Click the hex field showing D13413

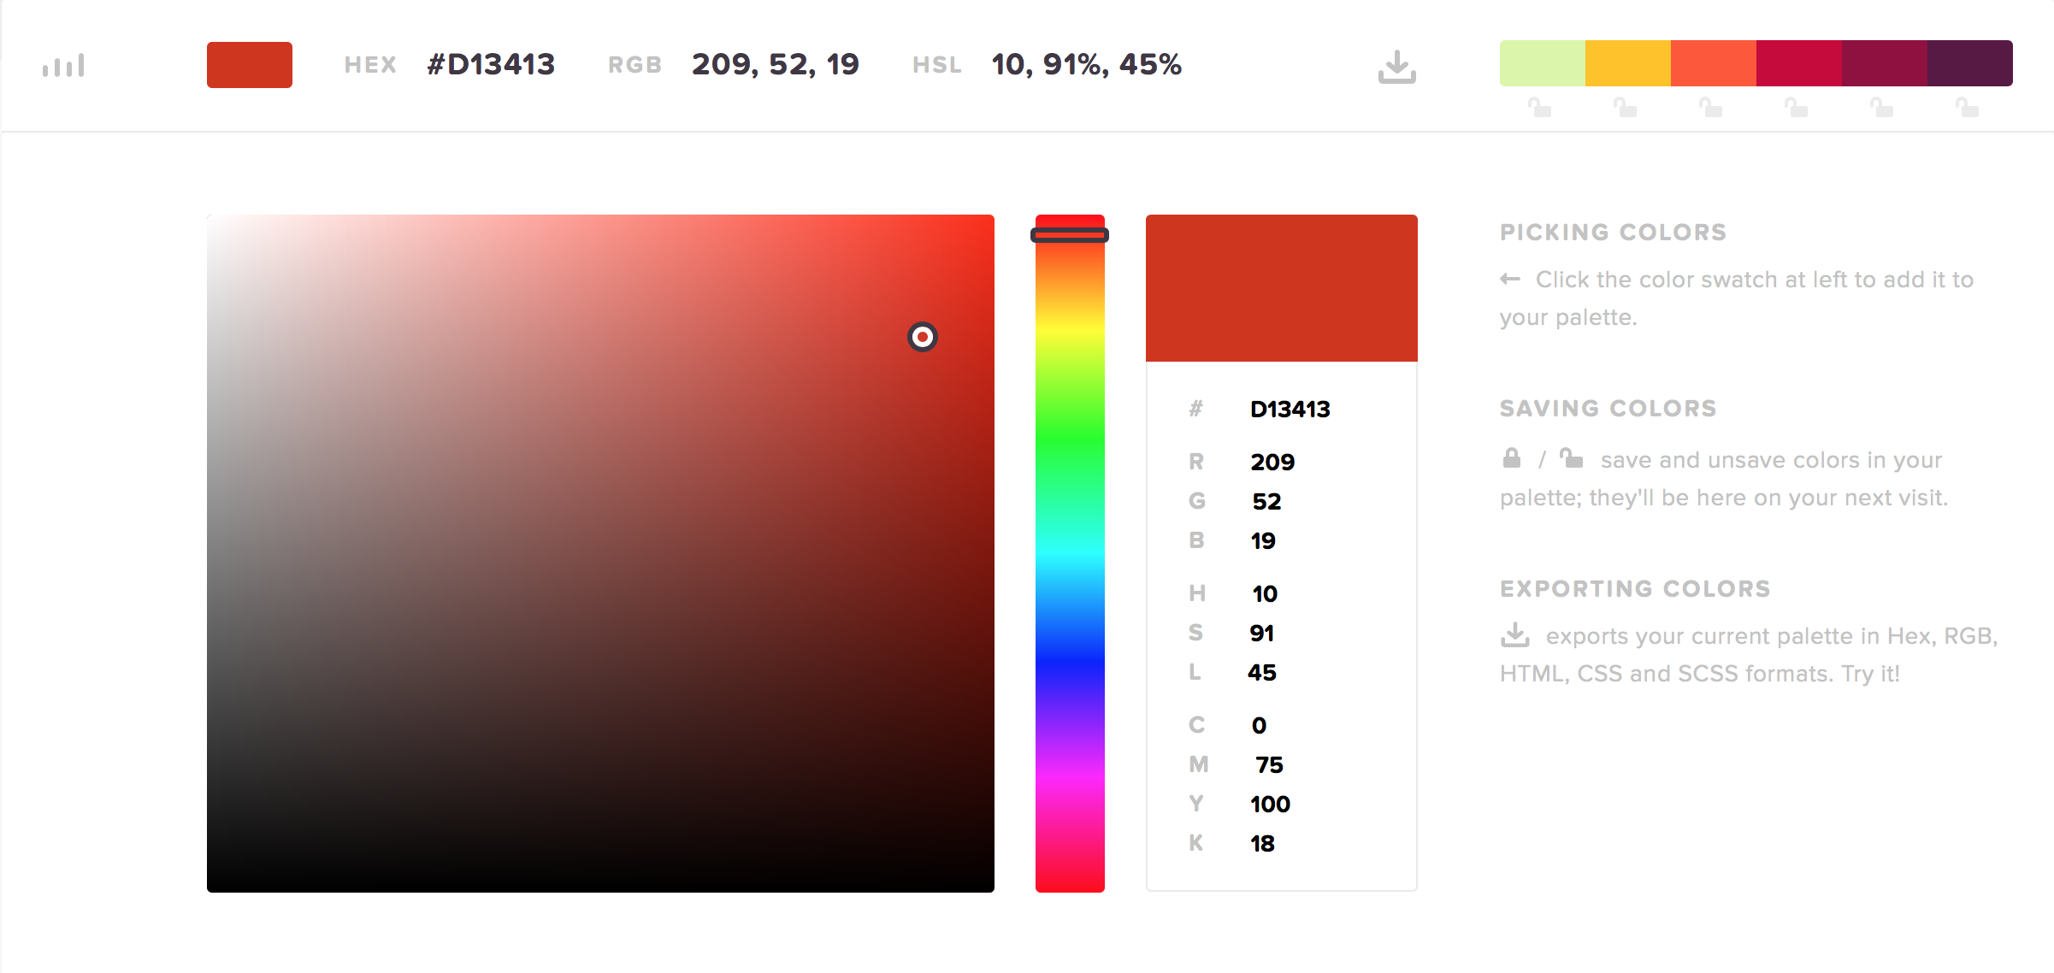[1290, 410]
